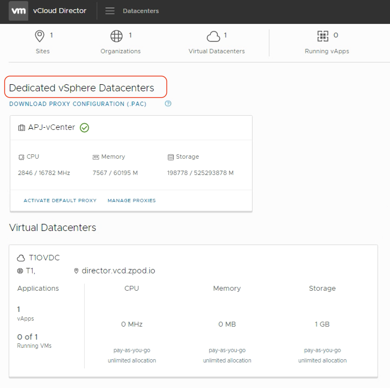390x388 pixels.
Task: Click the Running vApps grid icon
Action: (323, 36)
